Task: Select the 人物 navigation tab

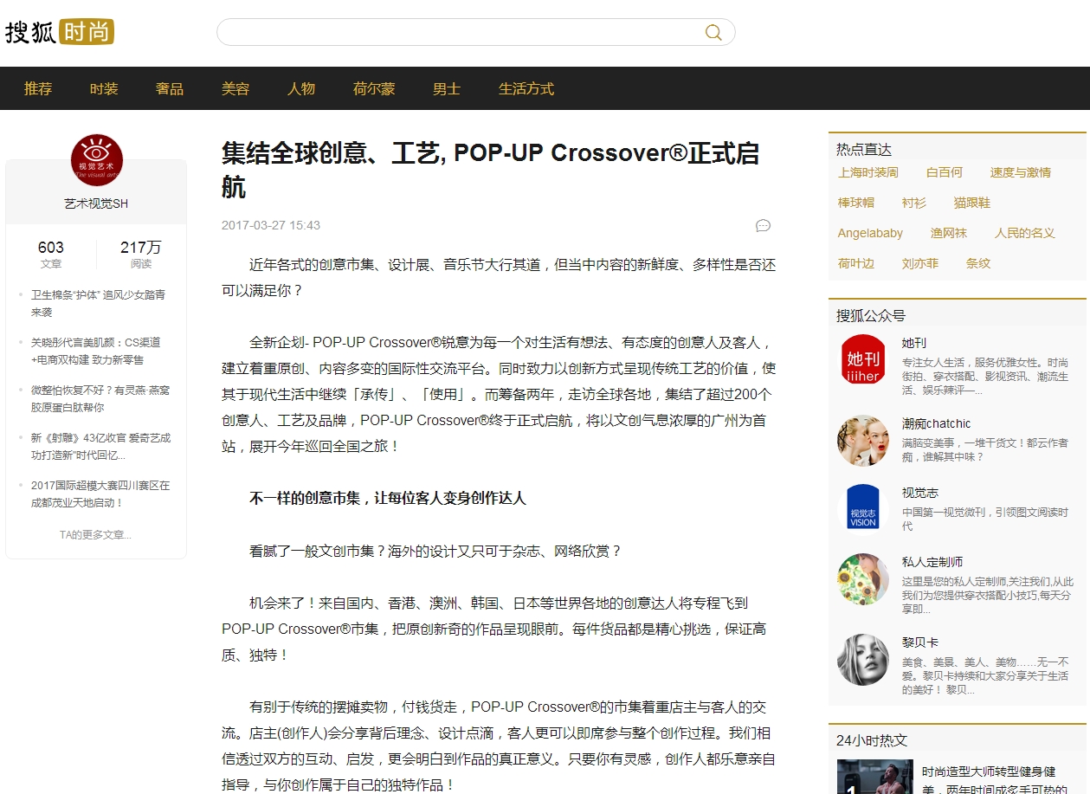Action: click(x=301, y=88)
